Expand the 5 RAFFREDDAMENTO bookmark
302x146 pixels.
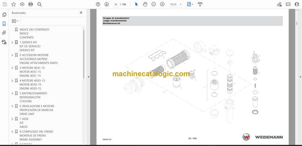tap(12, 93)
